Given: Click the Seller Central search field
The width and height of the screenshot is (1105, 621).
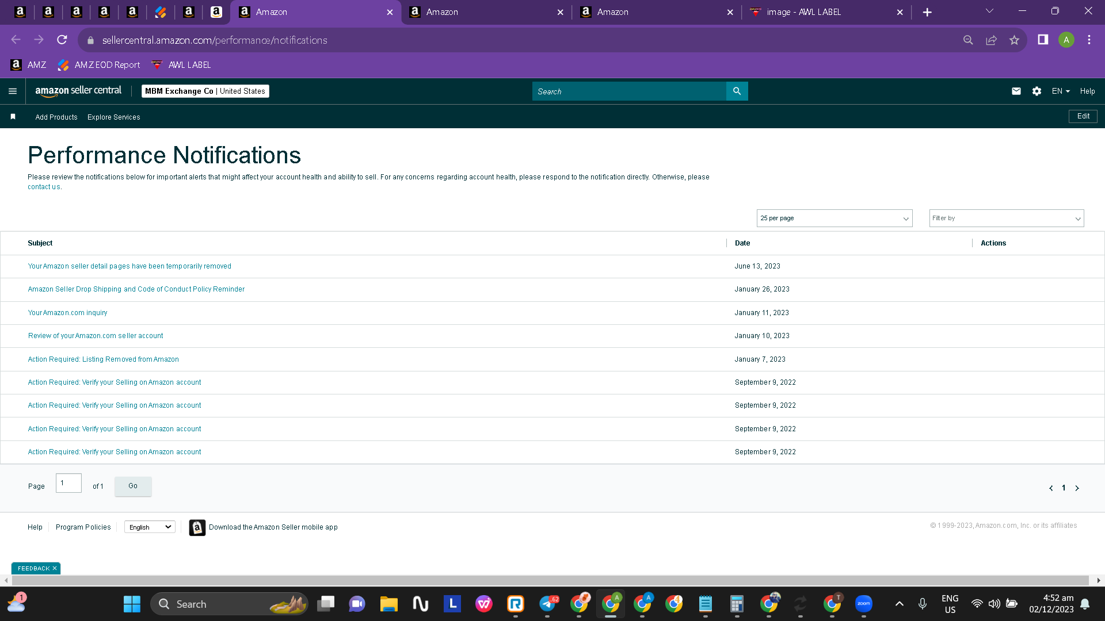Looking at the screenshot, I should (x=629, y=91).
